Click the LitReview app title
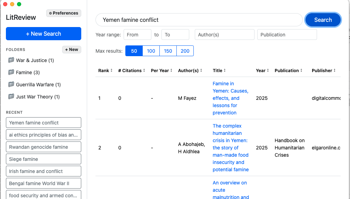The height and width of the screenshot is (199, 350). (x=21, y=17)
